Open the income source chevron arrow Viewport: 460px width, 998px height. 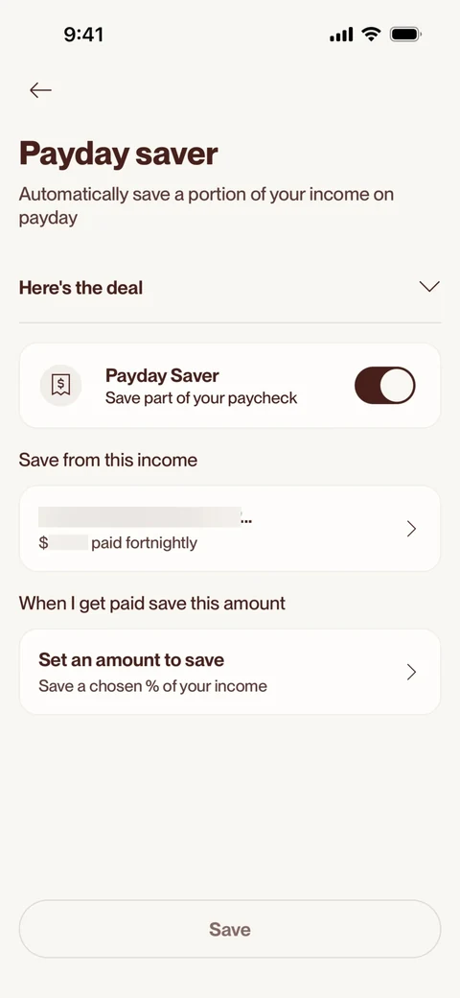click(x=412, y=529)
